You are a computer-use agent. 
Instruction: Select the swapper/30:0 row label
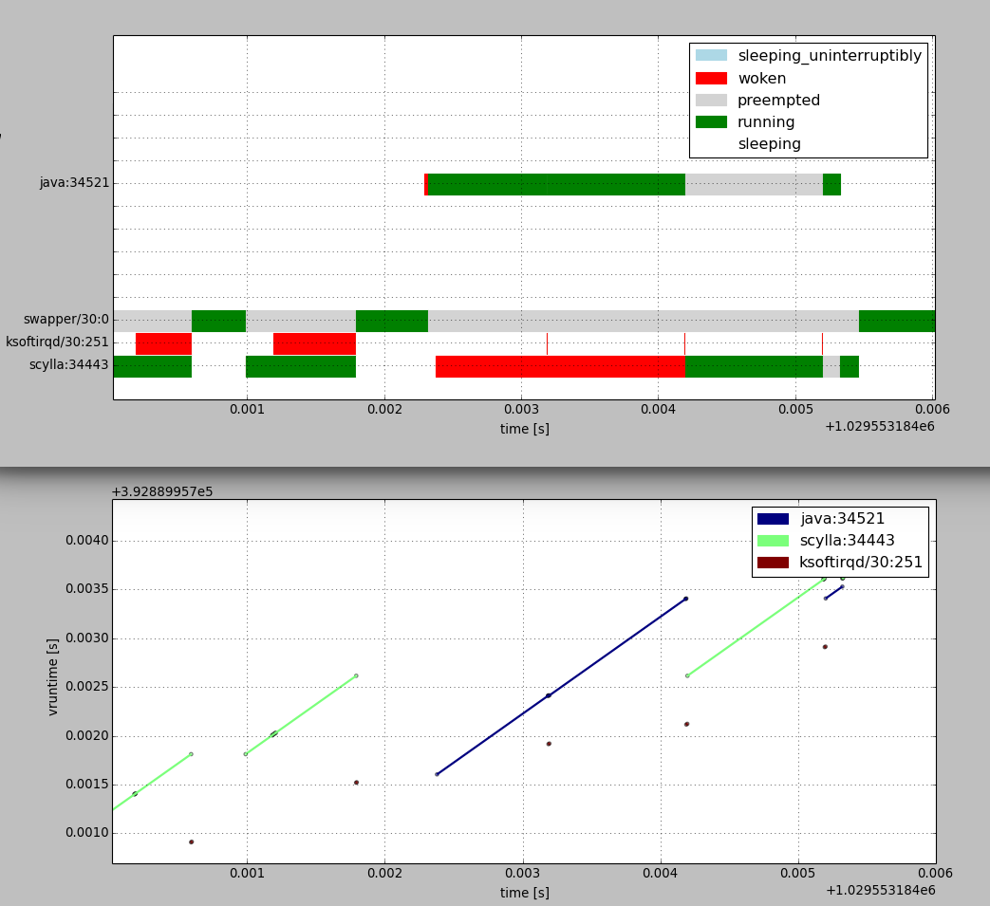(x=66, y=320)
